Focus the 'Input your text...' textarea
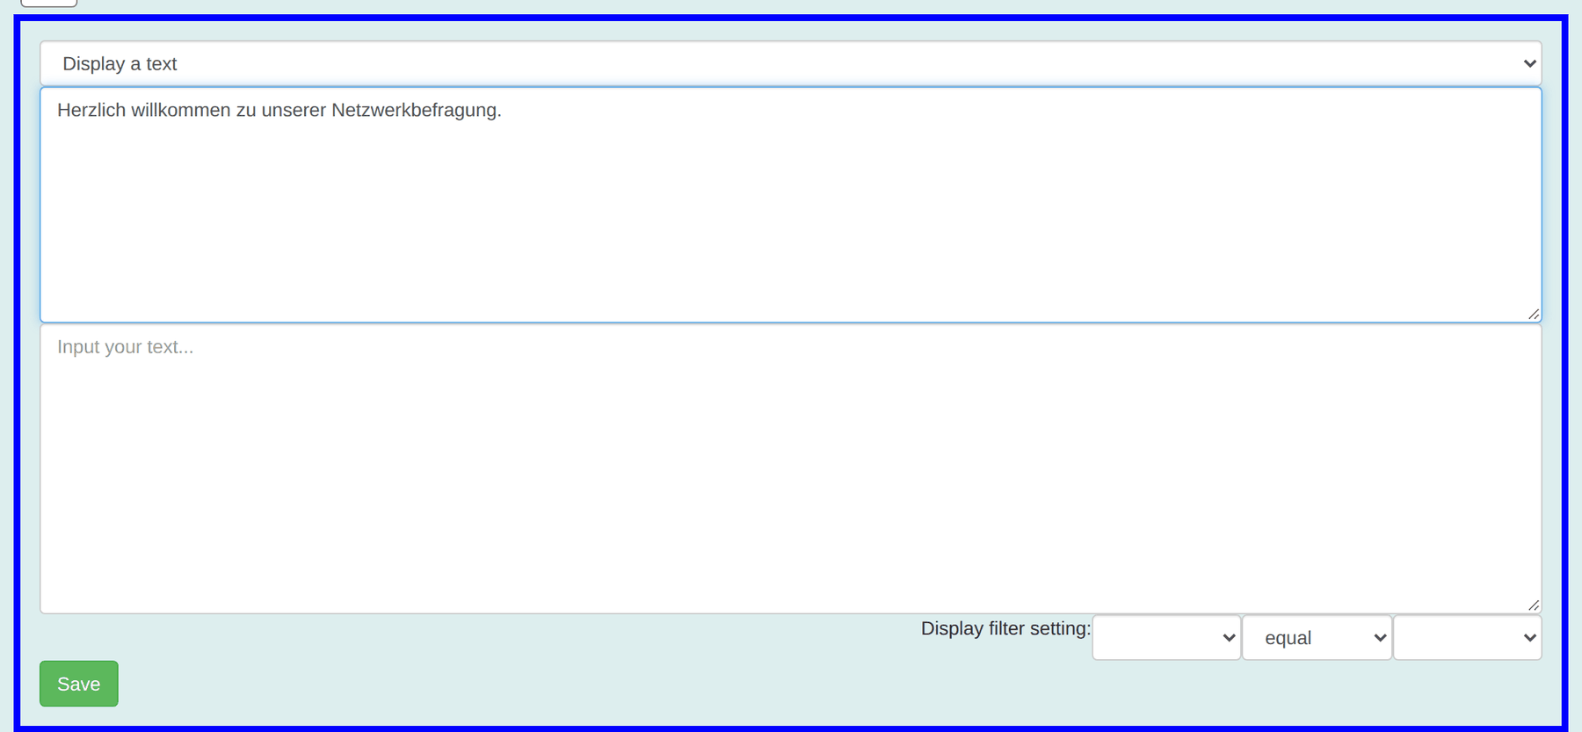 (x=790, y=469)
